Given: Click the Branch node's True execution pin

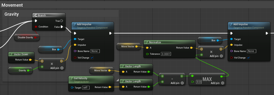Looking at the screenshot, I should point(62,21).
